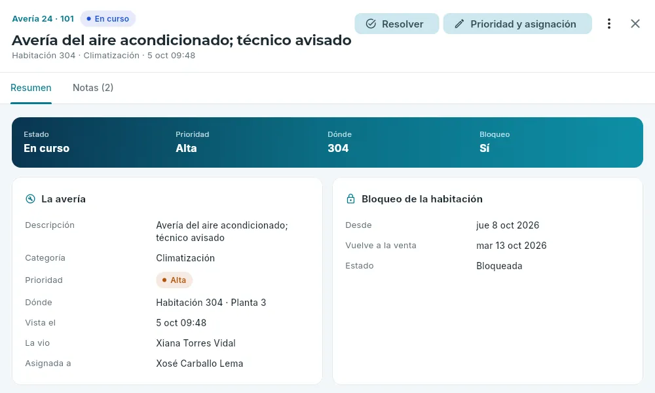Click Dónde 304 in the summary banner
Viewport: 655px width, 393px height.
tap(339, 142)
